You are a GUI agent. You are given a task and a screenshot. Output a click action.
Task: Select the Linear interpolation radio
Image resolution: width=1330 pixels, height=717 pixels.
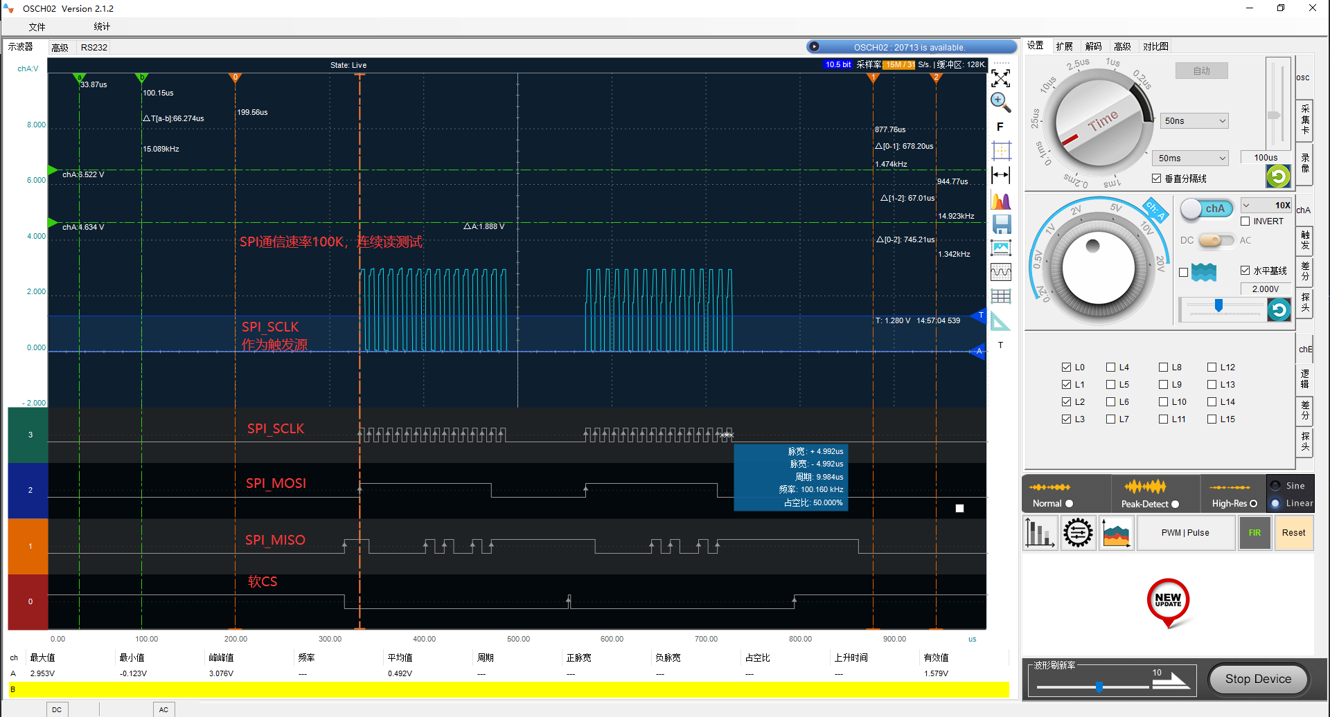coord(1275,503)
